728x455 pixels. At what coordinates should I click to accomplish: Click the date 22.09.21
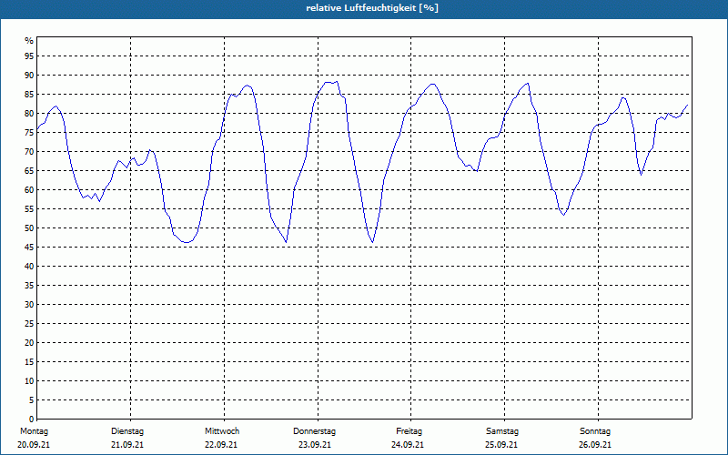[x=221, y=445]
